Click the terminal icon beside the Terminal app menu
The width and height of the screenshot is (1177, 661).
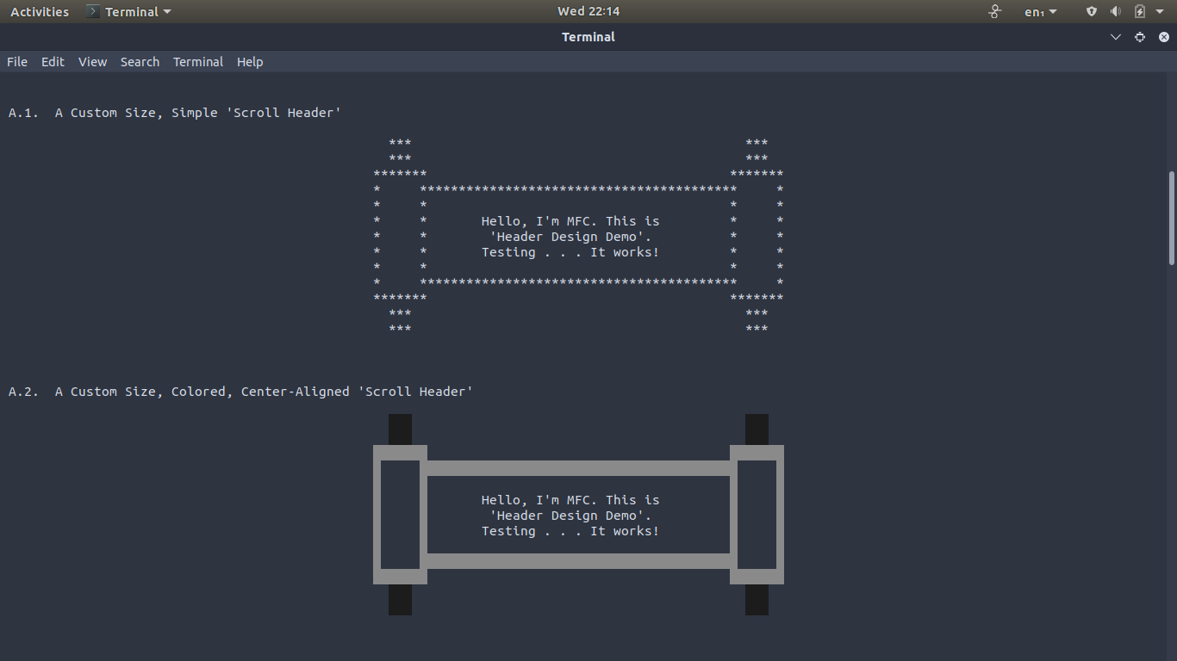[x=92, y=11]
